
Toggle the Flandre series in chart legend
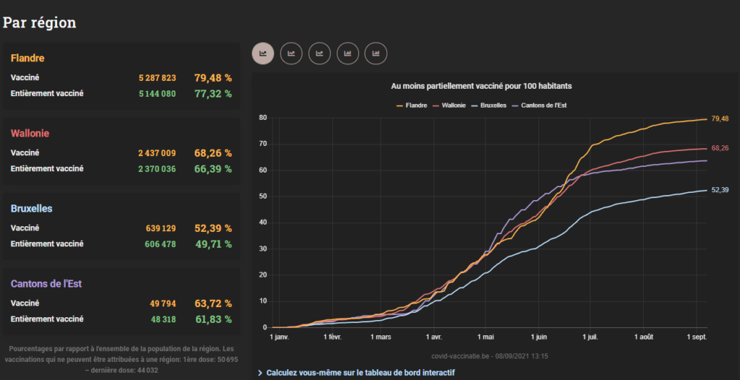click(411, 105)
